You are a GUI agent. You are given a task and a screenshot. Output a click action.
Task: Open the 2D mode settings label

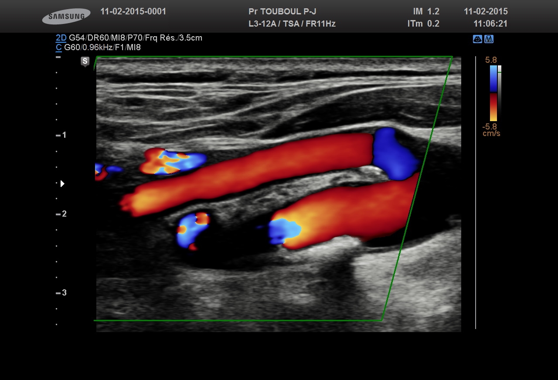pos(61,38)
